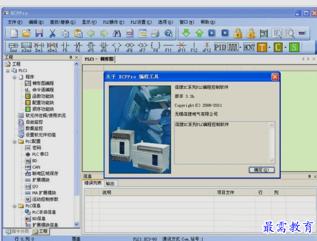Insert instruction brackets F8
This screenshot has height=241, width=317.
tap(156, 47)
